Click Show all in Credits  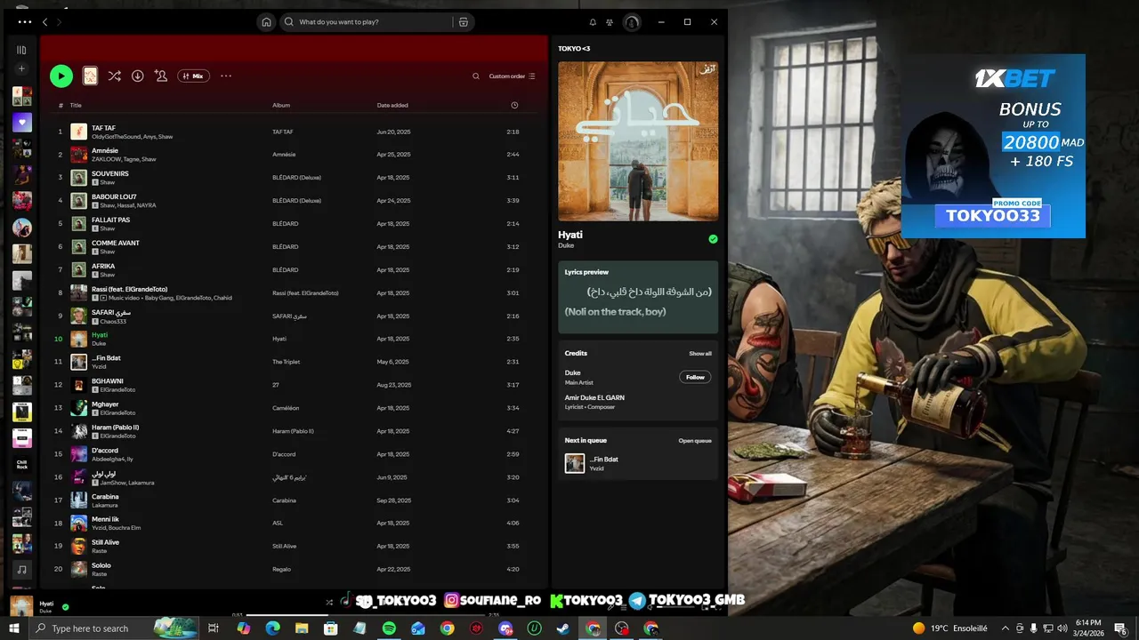700,354
